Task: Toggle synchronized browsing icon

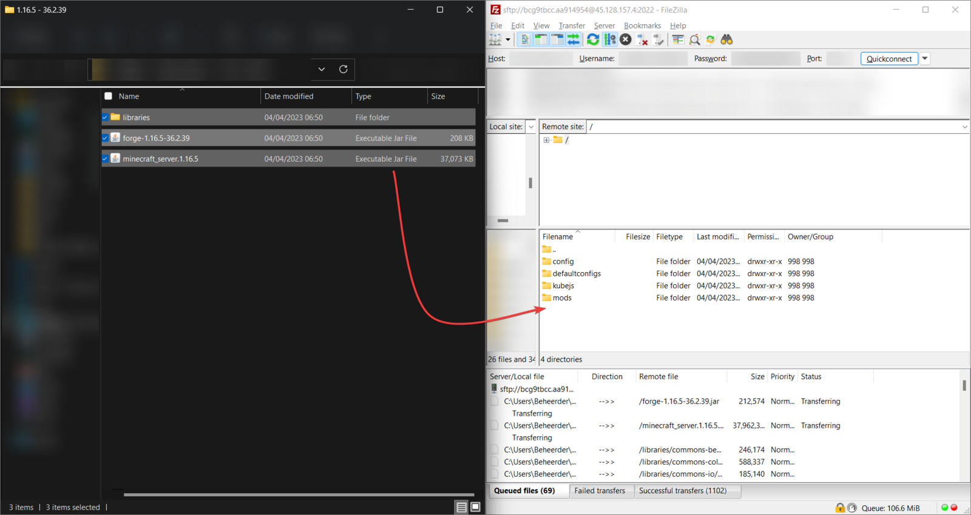Action: [711, 40]
